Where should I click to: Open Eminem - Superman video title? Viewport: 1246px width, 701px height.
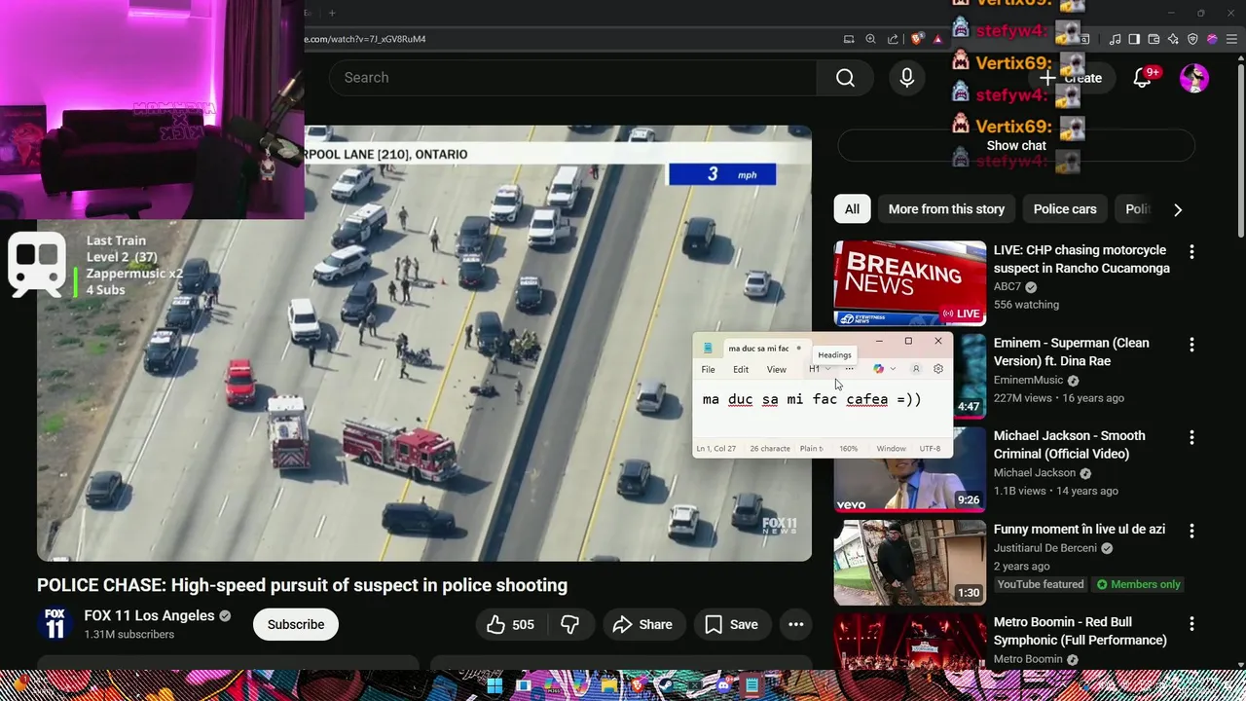pyautogui.click(x=1071, y=351)
